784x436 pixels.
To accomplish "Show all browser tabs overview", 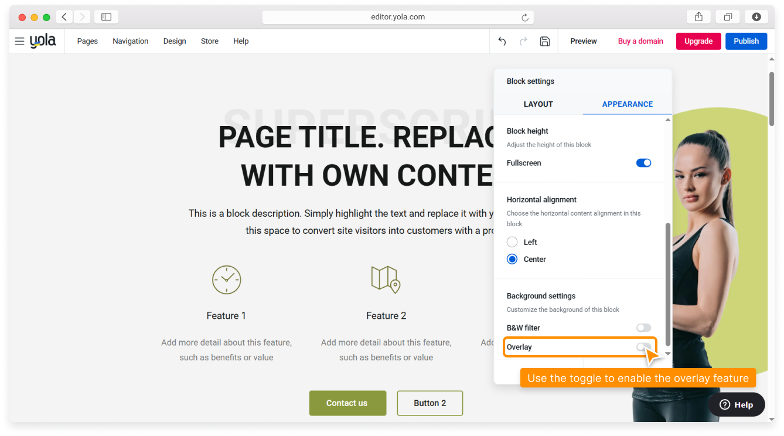I will (728, 17).
